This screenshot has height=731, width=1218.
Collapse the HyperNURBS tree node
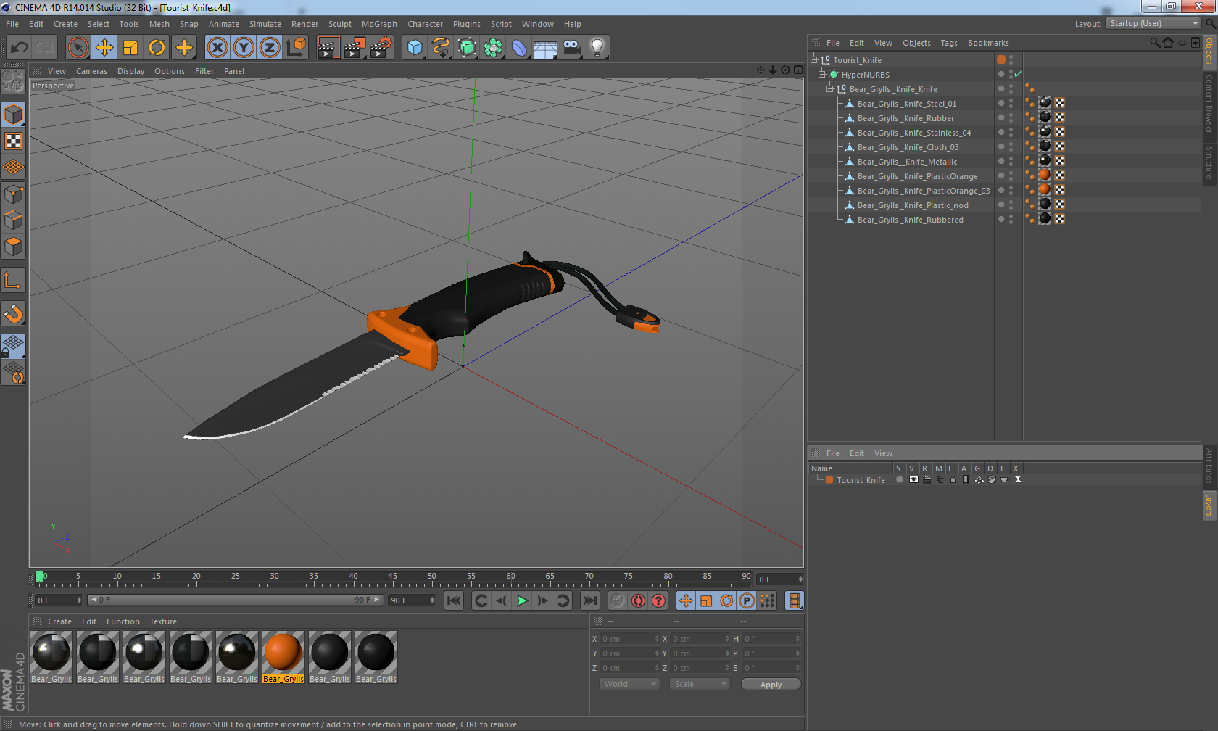pyautogui.click(x=822, y=74)
